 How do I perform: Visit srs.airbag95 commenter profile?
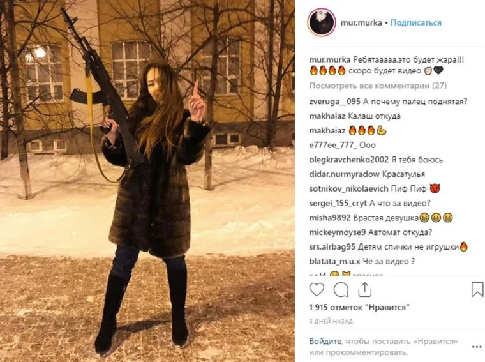[332, 247]
